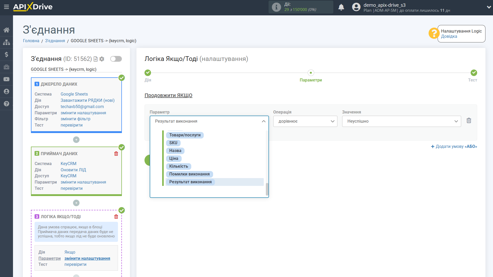
Task: Open the notifications bell
Action: [341, 7]
